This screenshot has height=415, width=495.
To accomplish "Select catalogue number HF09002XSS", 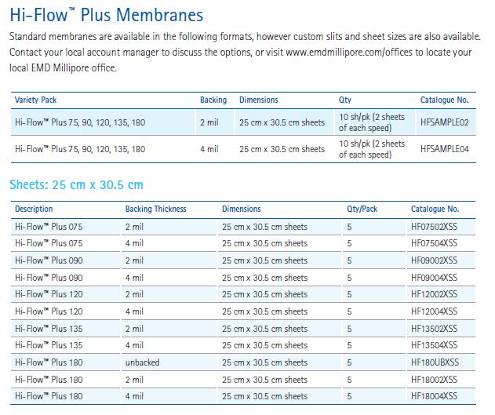I will (434, 260).
